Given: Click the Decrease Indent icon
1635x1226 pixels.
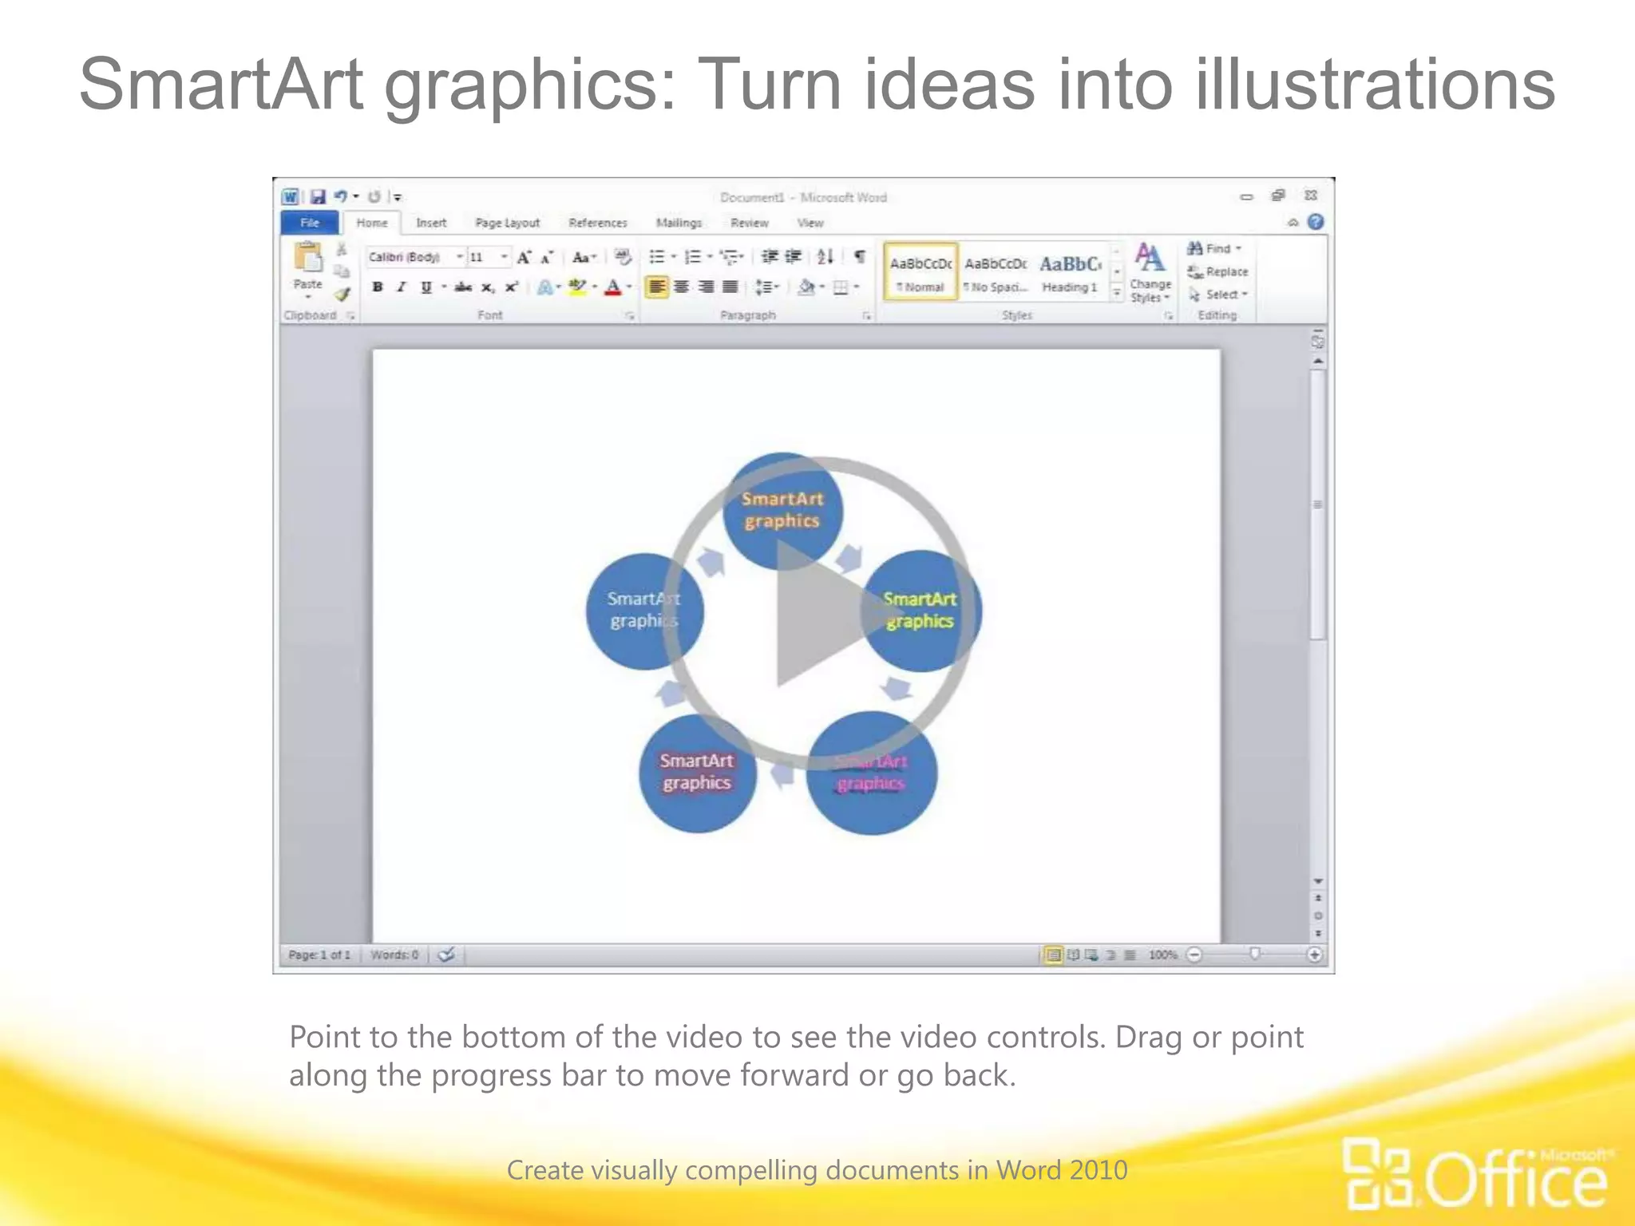Looking at the screenshot, I should coord(770,257).
